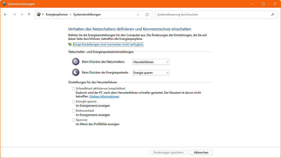Viewport: 281px width, 158px height.
Task: Toggle the Energie sparen checkbox
Action: tap(73, 101)
